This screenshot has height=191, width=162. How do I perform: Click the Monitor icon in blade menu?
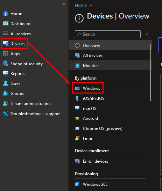[77, 66]
